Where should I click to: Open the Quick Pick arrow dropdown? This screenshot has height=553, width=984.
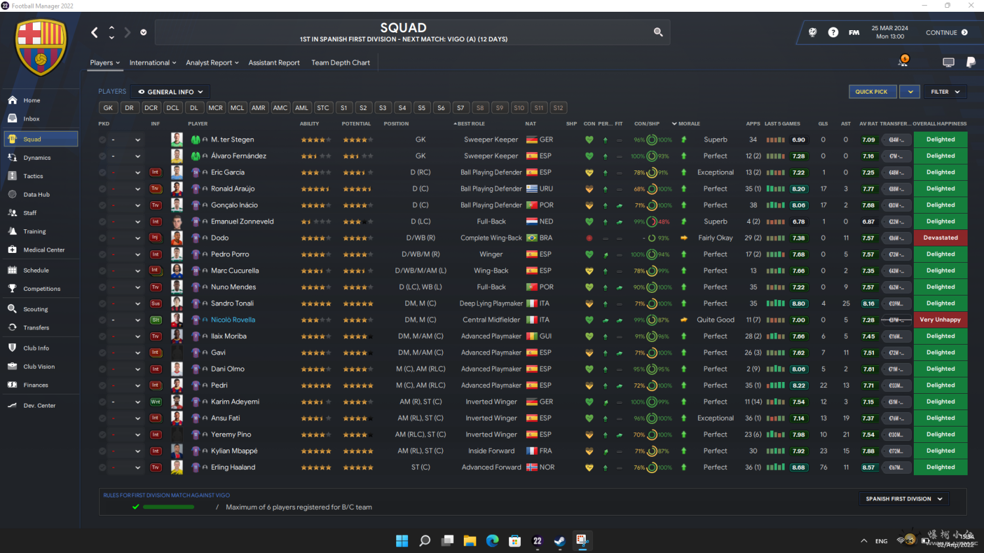click(911, 92)
